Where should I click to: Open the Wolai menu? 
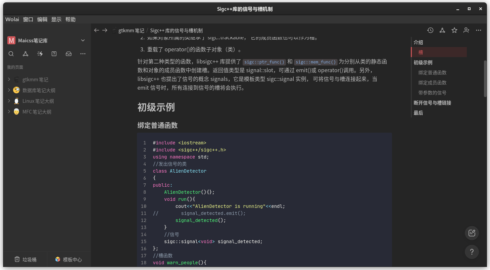click(x=12, y=19)
